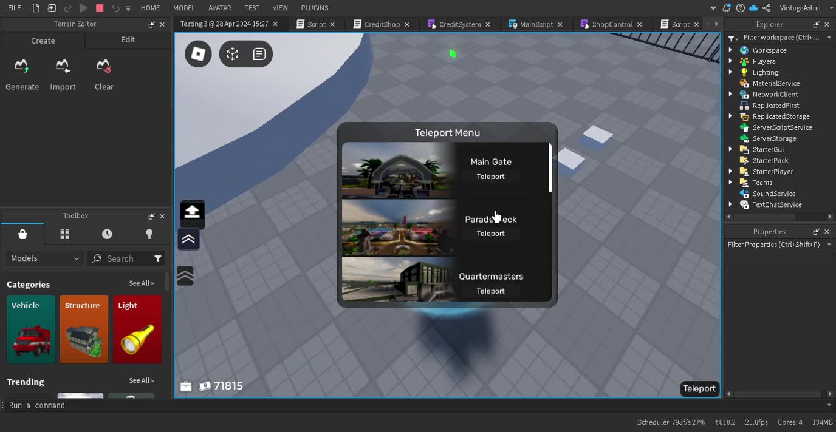The height and width of the screenshot is (432, 836).
Task: Switch to the Terrain Editor Edit tab
Action: (x=128, y=39)
